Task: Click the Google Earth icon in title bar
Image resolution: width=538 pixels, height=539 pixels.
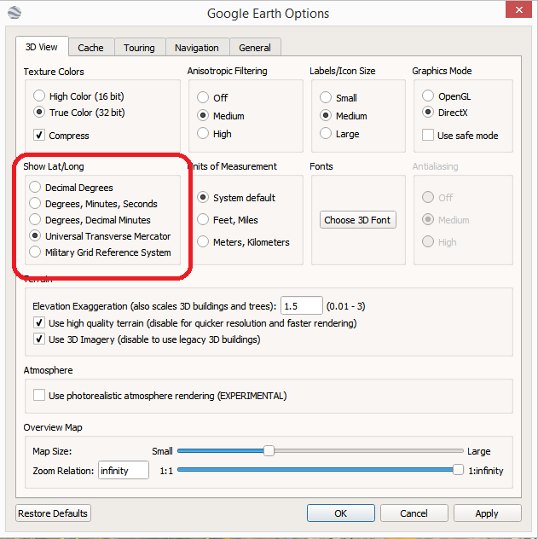Action: [x=14, y=13]
